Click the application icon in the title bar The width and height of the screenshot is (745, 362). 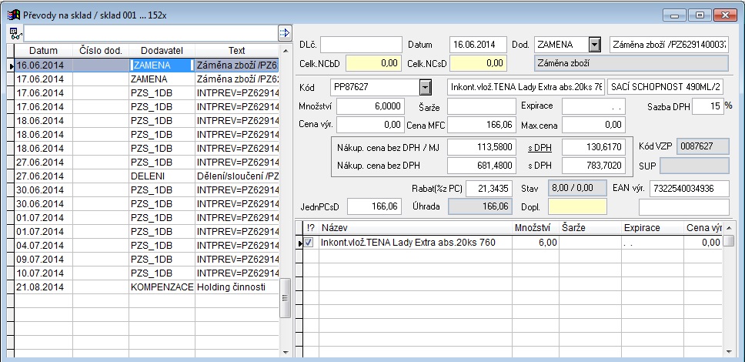click(12, 15)
